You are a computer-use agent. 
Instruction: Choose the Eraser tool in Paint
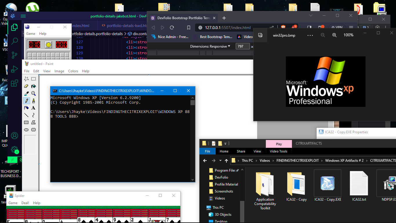coord(26,86)
